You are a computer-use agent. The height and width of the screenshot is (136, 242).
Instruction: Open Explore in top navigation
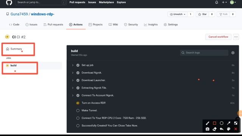point(121,2)
